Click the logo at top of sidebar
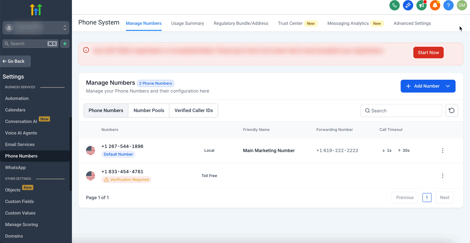Image resolution: width=470 pixels, height=243 pixels. click(36, 10)
